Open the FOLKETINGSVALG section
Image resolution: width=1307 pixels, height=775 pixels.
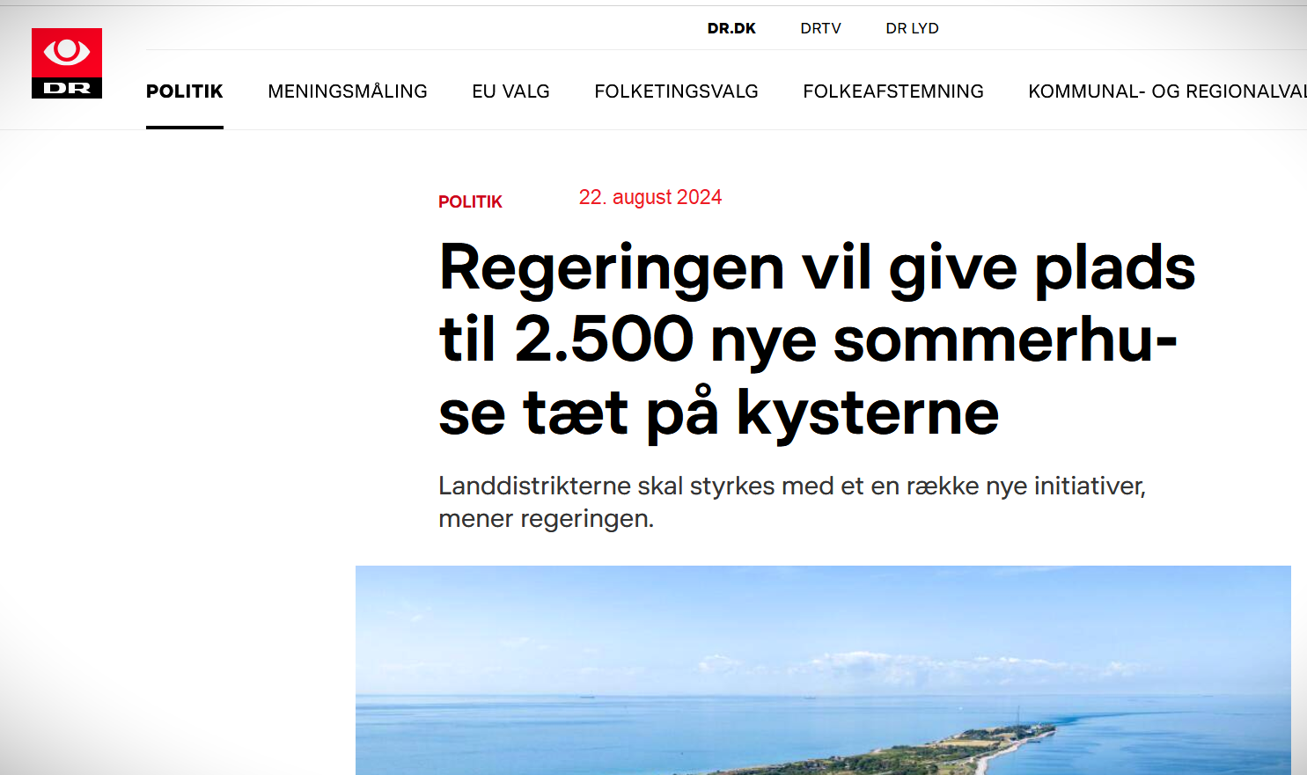point(676,91)
